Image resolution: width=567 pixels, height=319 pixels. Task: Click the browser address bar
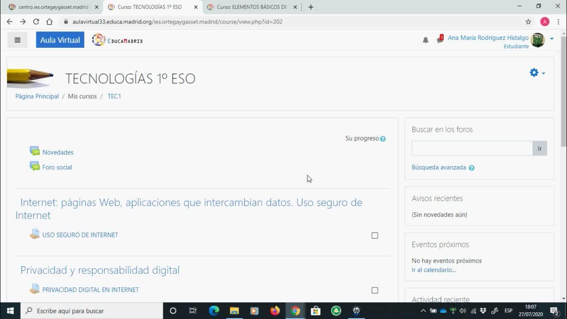click(x=292, y=22)
